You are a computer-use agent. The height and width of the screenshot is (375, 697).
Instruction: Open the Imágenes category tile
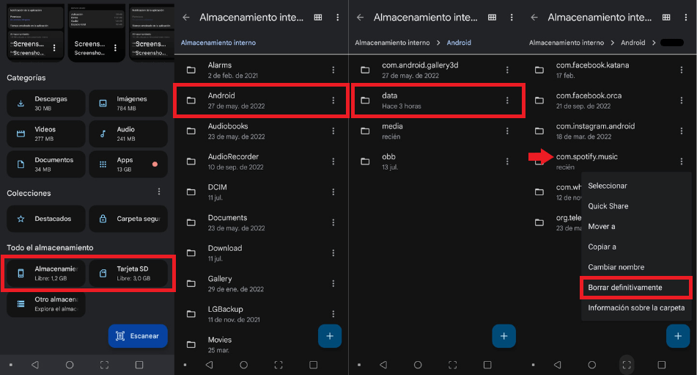[128, 103]
